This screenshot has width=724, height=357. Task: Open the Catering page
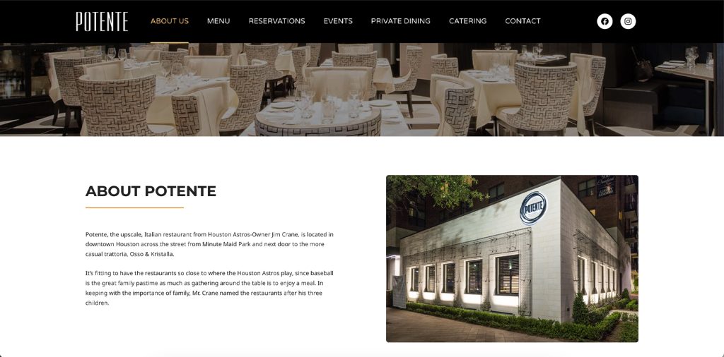pos(468,21)
